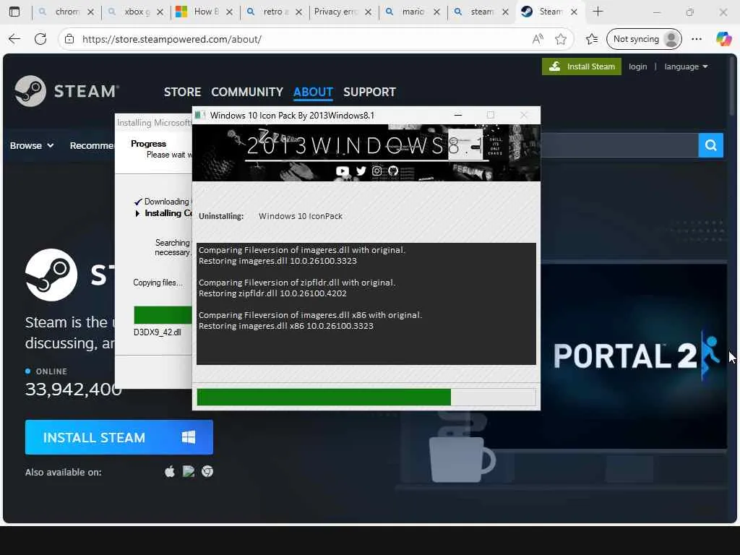Open the Not syncing profile button

coord(644,39)
